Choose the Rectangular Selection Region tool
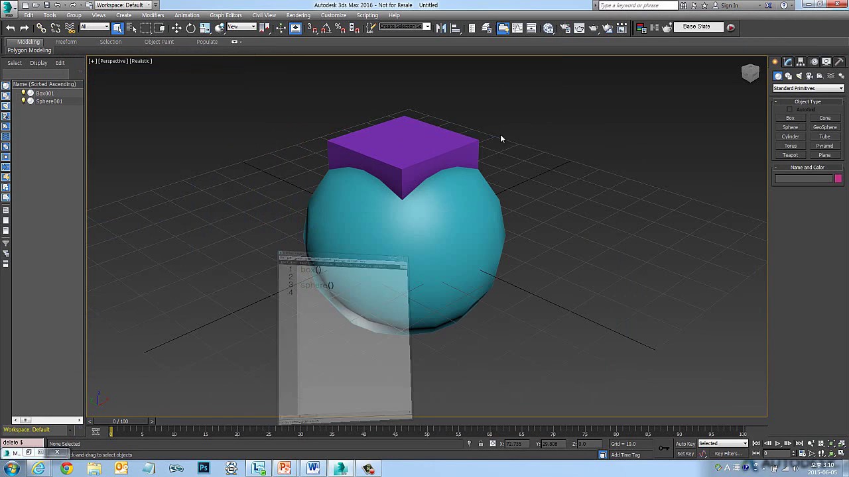The height and width of the screenshot is (477, 849). pos(146,28)
